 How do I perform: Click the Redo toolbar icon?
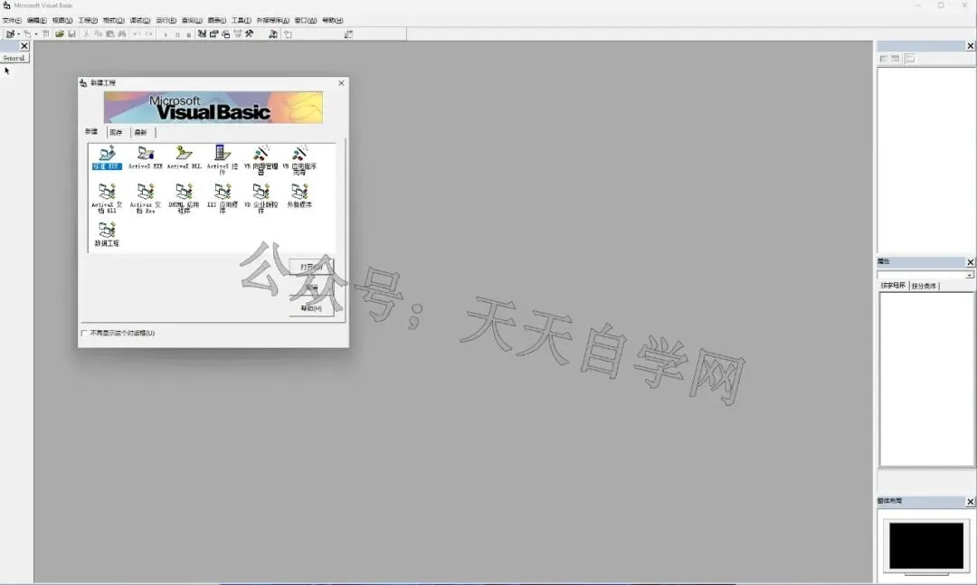(149, 34)
